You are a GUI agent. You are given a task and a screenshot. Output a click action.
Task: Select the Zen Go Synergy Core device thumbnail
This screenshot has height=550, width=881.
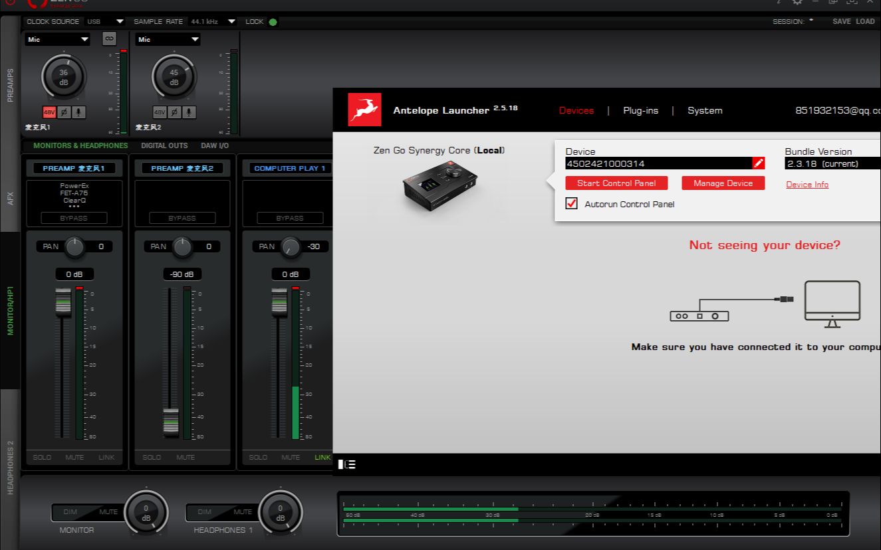pyautogui.click(x=440, y=188)
